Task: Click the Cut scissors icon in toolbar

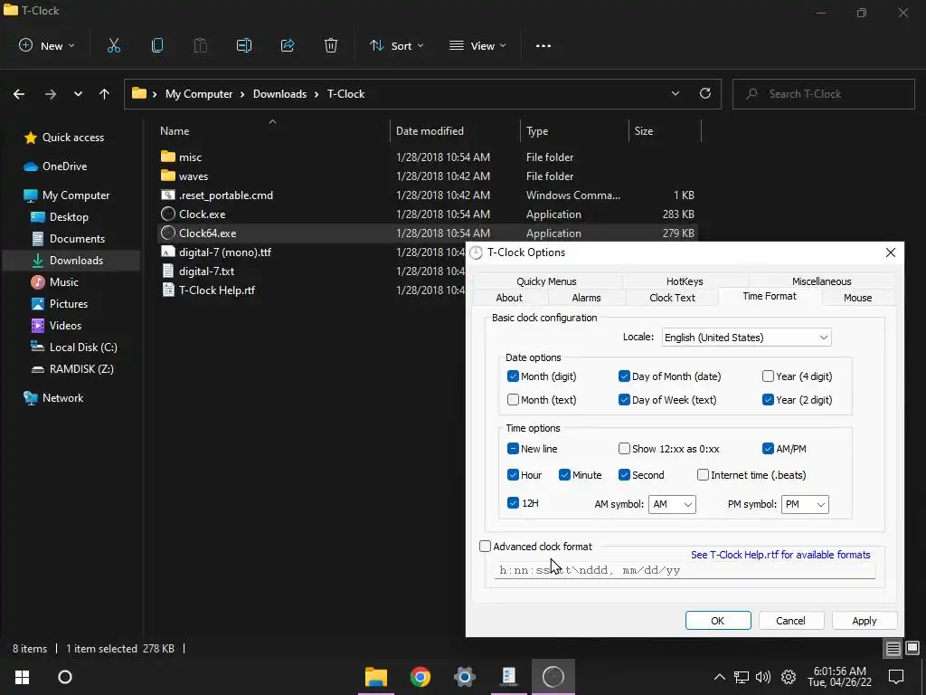Action: (x=113, y=45)
